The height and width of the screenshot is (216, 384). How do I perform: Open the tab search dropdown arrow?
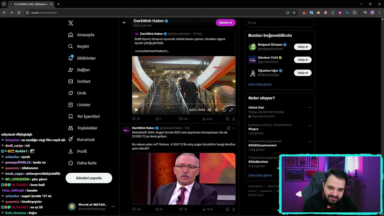click(x=4, y=4)
